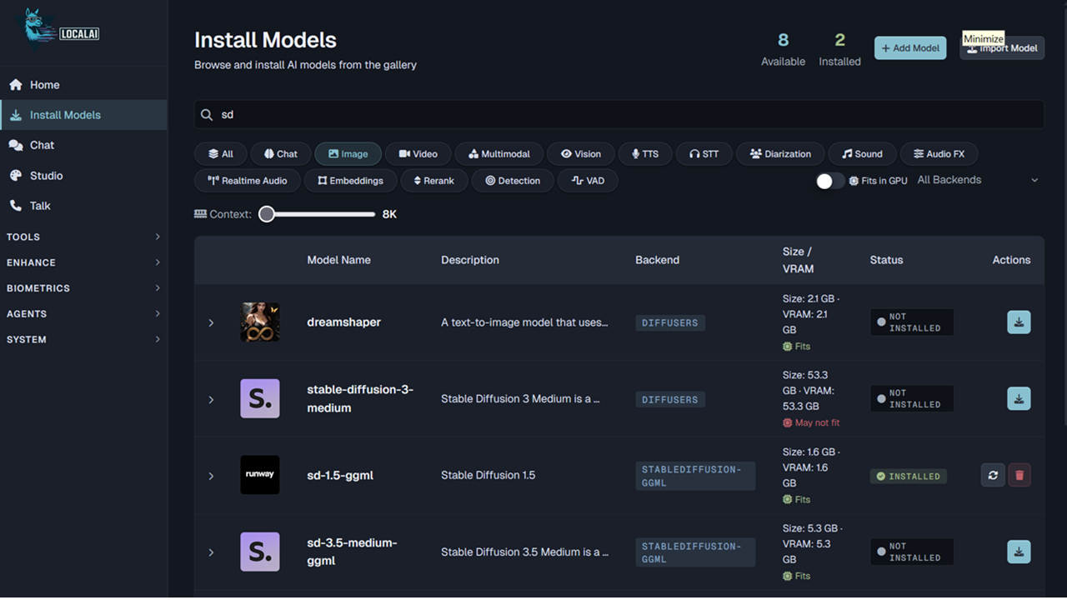This screenshot has height=600, width=1067.
Task: Expand the dreamshaper row details
Action: tap(211, 322)
